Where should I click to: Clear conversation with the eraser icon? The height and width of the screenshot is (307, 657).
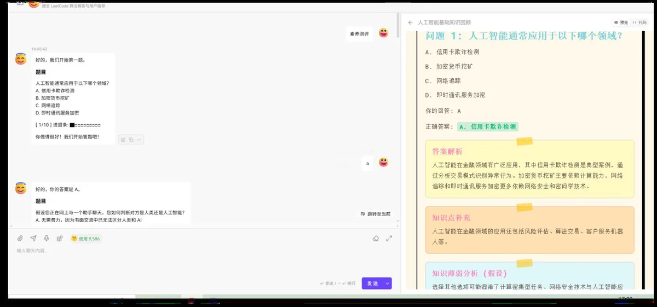[376, 239]
